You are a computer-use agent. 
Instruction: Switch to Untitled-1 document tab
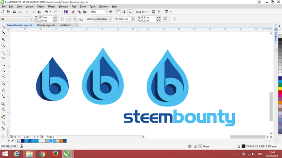(65, 25)
